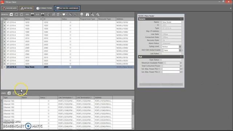Image resolution: width=233 pixels, height=131 pixels.
Task: Click the Programmed Type column header
Action: click(x=88, y=19)
